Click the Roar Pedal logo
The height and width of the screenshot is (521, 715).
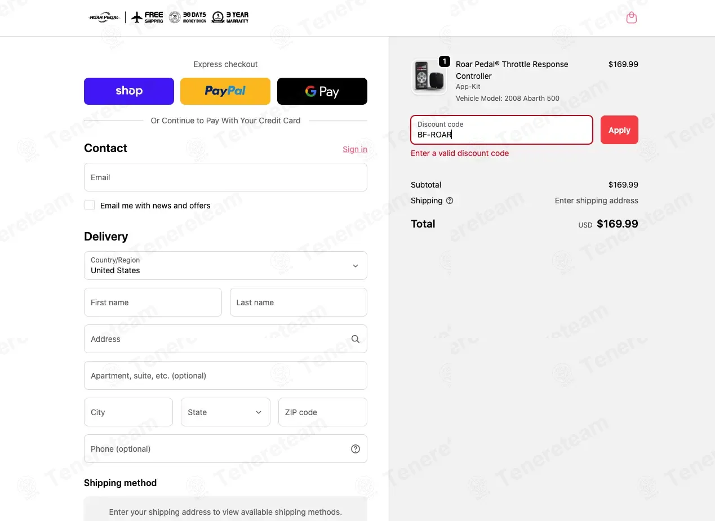click(105, 17)
